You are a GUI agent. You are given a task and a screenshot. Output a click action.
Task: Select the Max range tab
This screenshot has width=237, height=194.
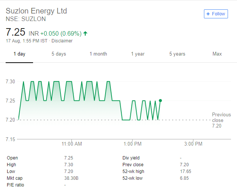[217, 54]
